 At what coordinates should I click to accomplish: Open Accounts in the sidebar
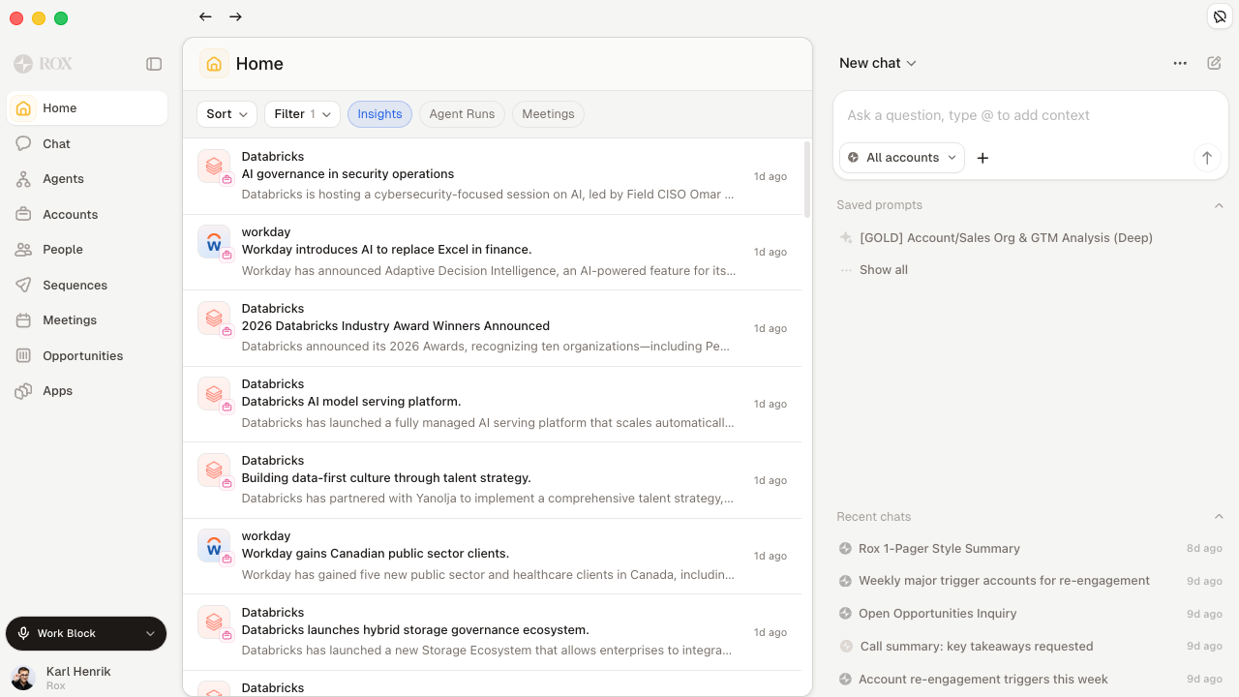coord(87,214)
